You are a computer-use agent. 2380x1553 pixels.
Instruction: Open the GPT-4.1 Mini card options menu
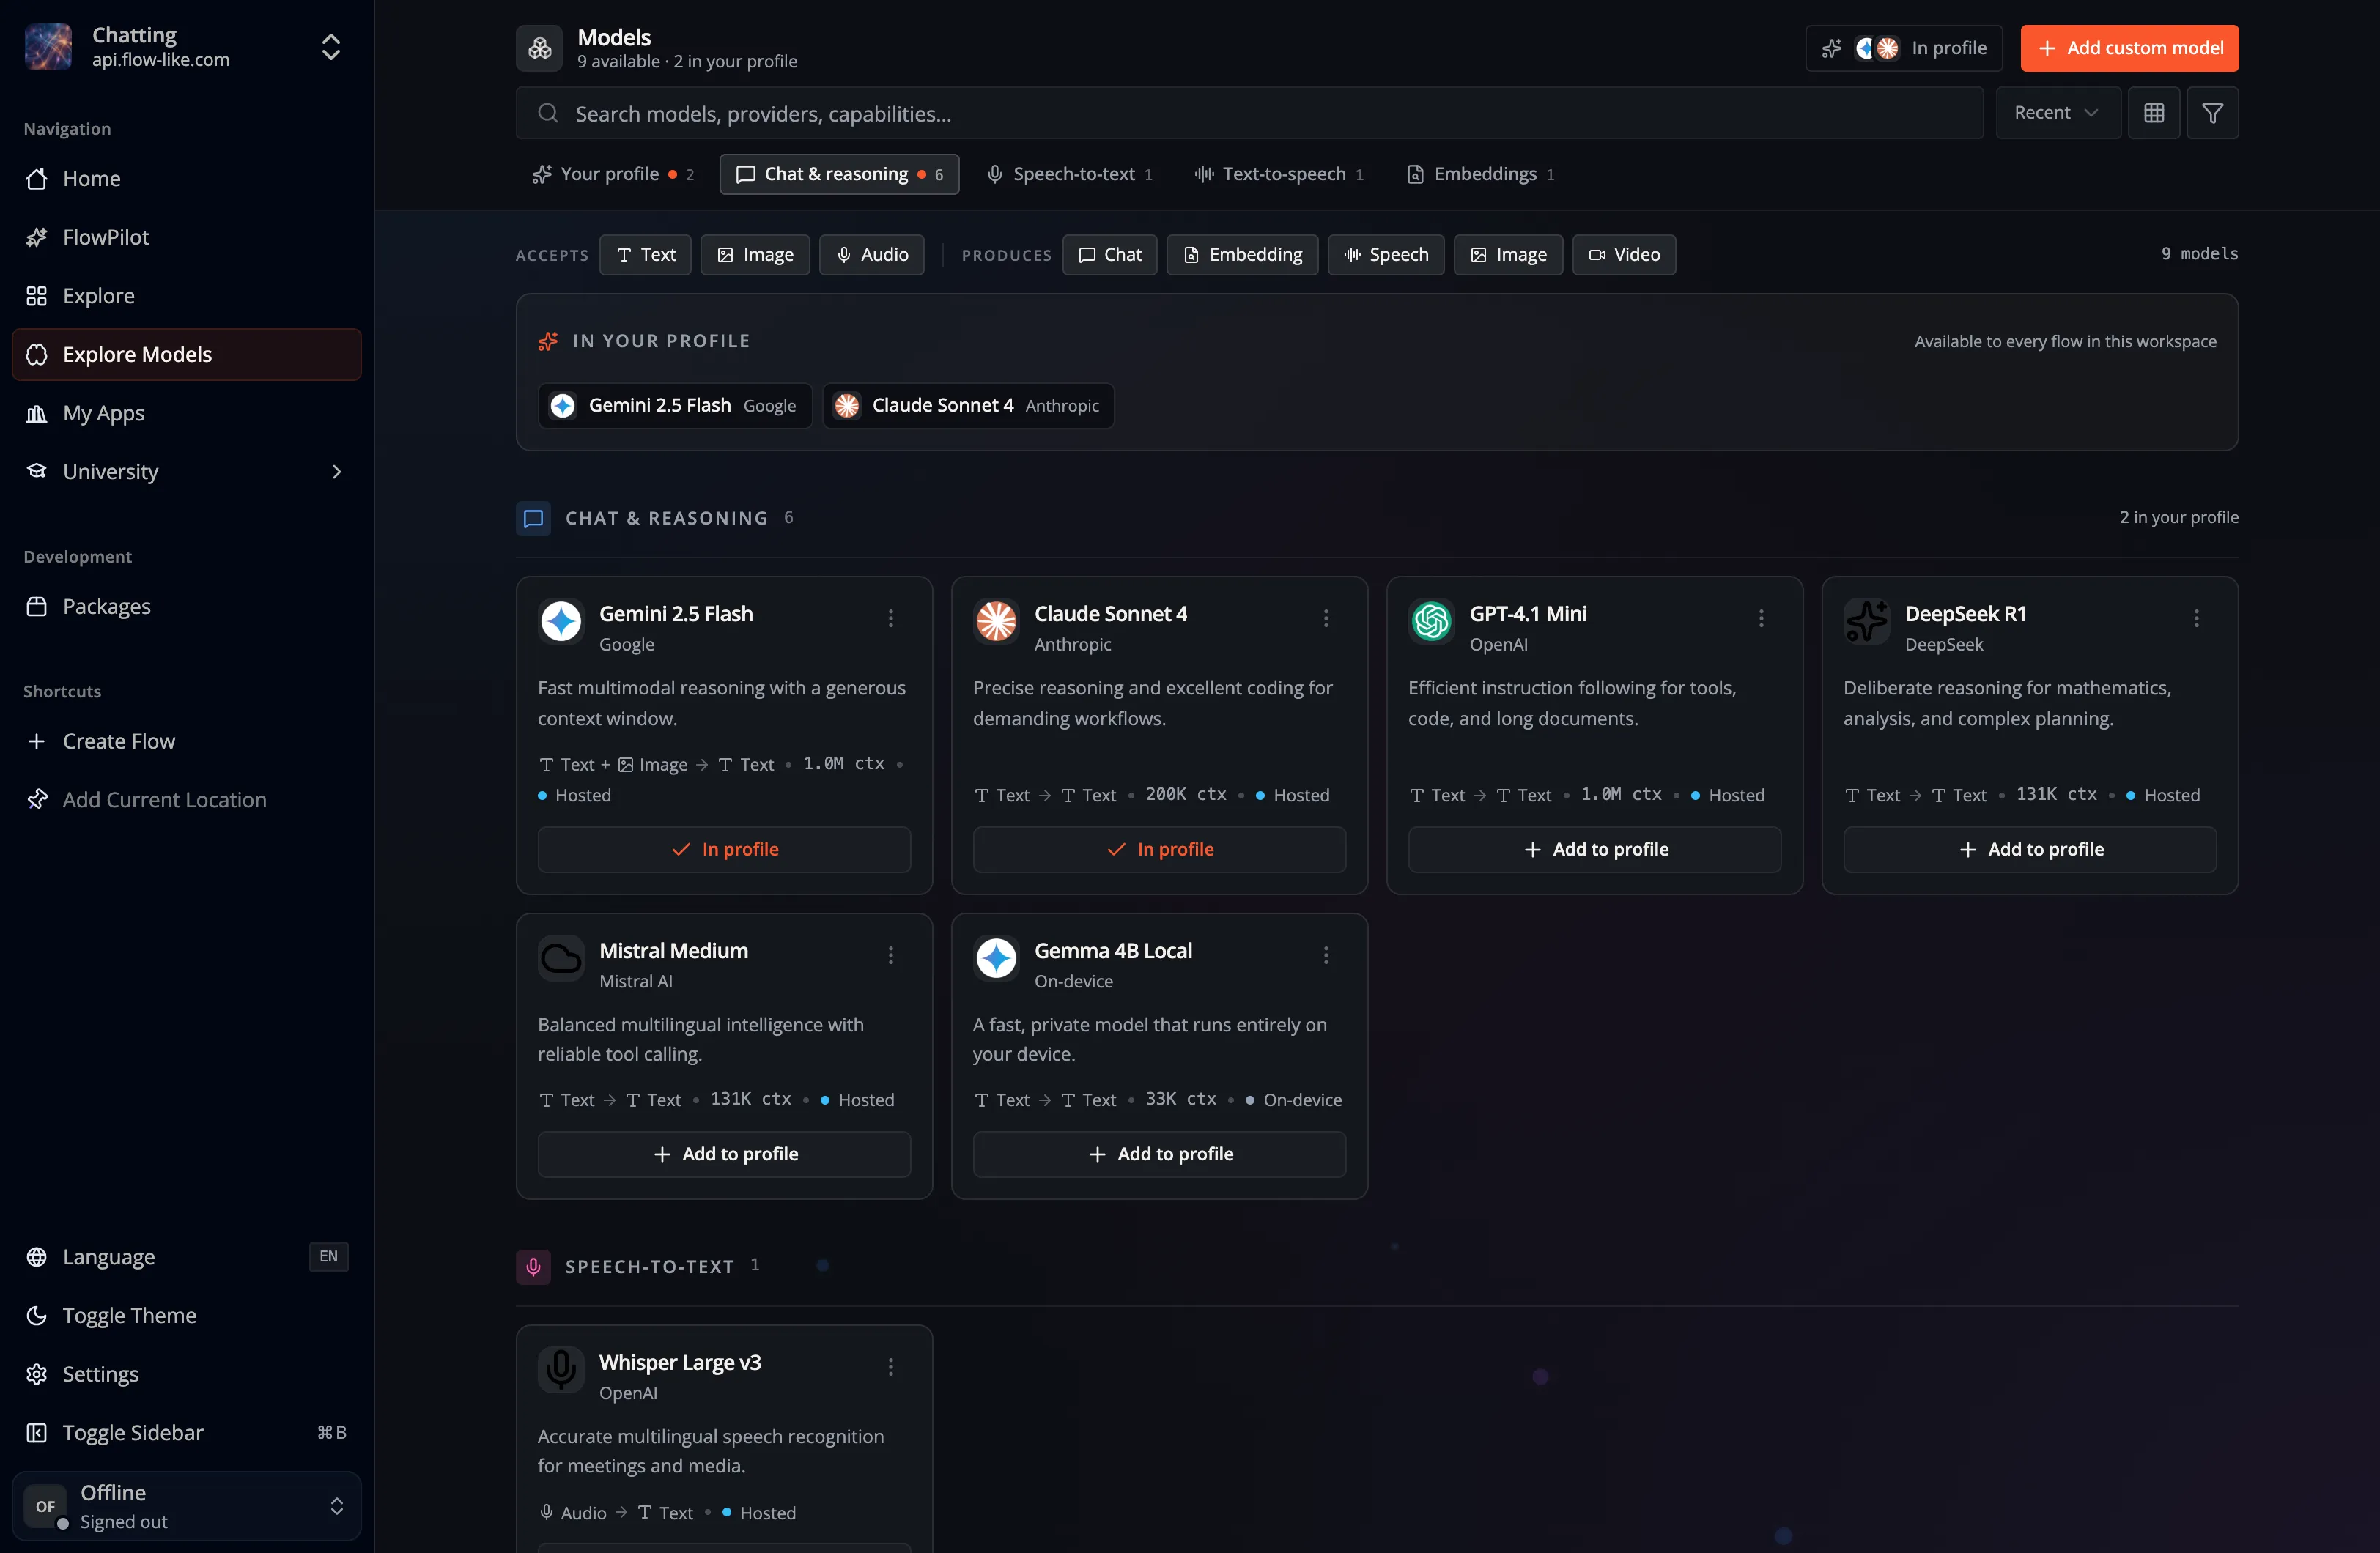tap(1761, 618)
